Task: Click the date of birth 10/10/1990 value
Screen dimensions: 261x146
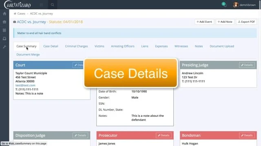Action: tap(139, 91)
